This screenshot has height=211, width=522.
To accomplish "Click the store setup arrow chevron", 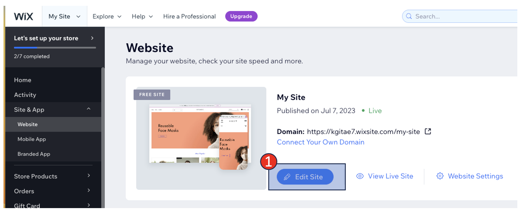I will tap(92, 38).
